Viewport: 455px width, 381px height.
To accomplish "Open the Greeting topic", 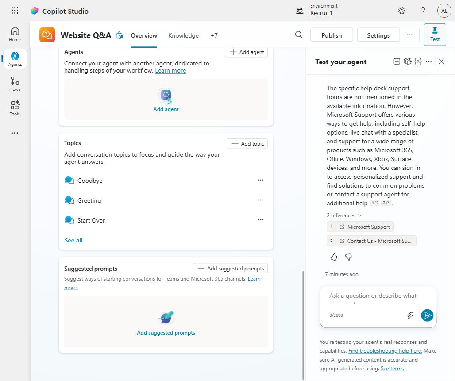I will coord(89,200).
